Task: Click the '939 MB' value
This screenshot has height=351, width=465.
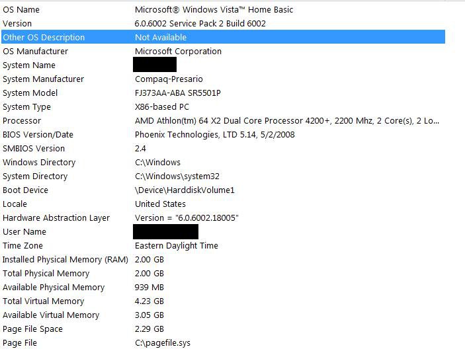Action: point(149,288)
